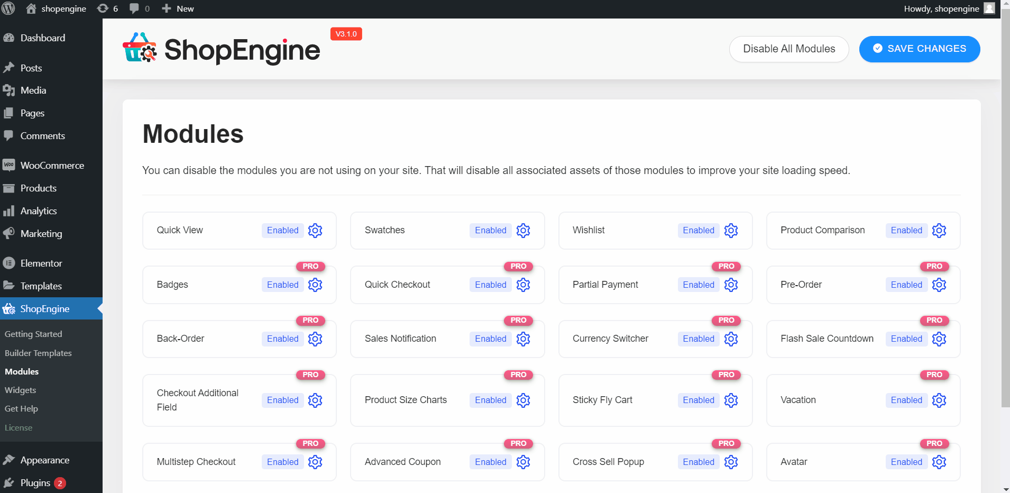Open settings gear for Wishlist module
Screen dimensions: 1010x493
click(x=731, y=231)
